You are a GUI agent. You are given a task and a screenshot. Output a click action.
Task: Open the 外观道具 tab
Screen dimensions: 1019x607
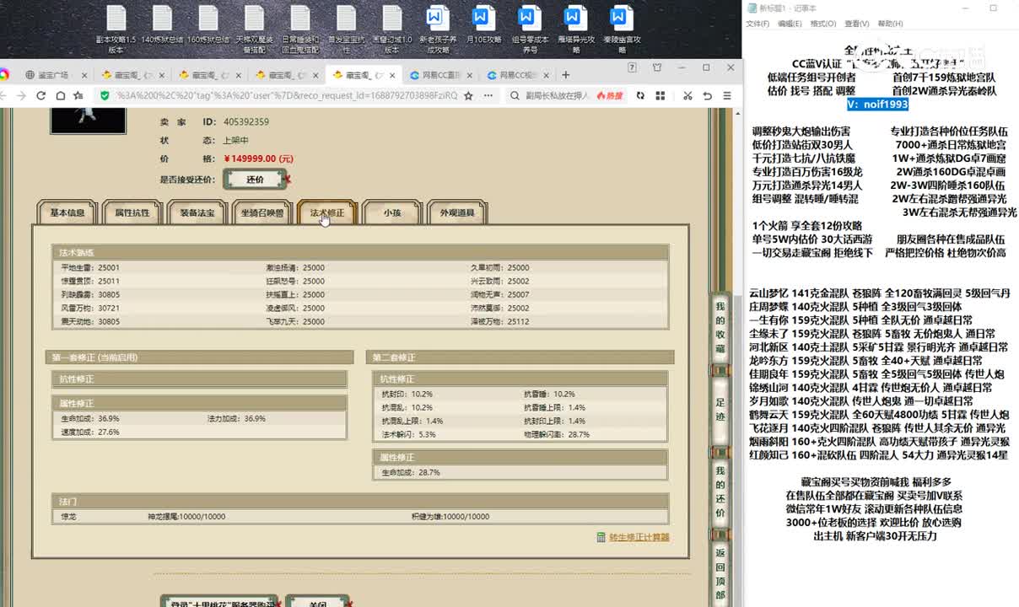(457, 213)
